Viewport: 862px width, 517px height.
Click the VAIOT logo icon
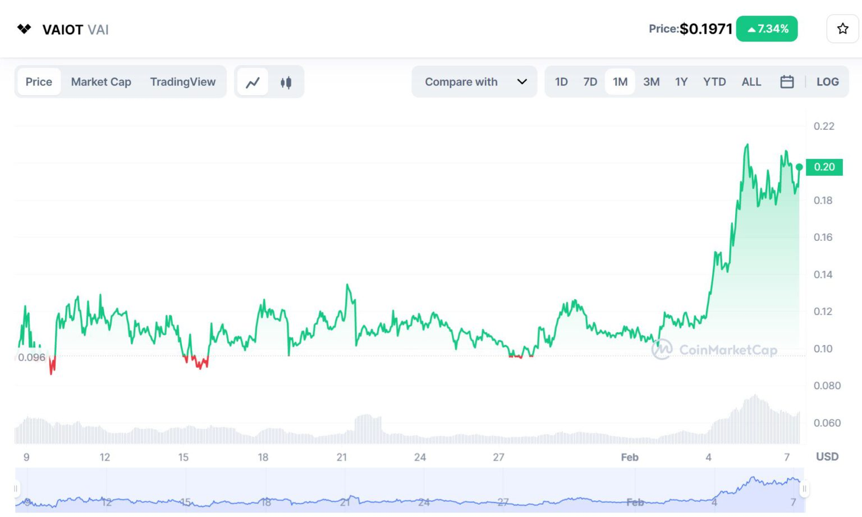(24, 29)
